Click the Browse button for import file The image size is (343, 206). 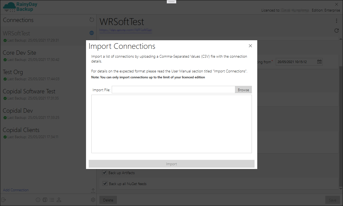coord(243,90)
